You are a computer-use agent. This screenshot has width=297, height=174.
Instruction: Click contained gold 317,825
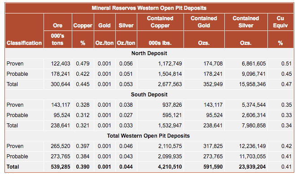(213, 146)
